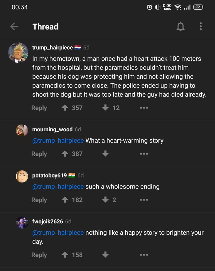Screen dimensions: 215x271
Task: Tap fwojcik2626's profile avatar
Action: pos(22,223)
